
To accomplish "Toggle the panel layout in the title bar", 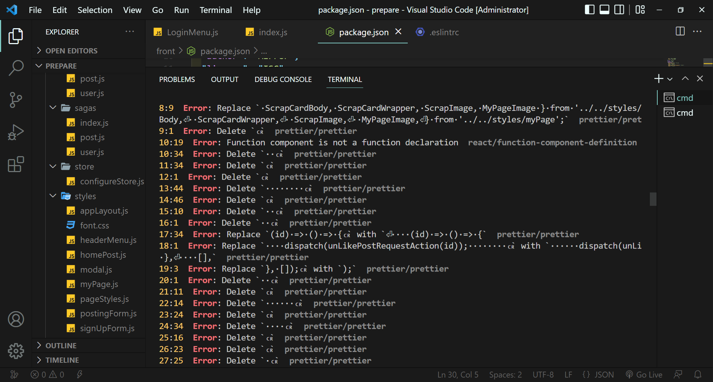I will [x=604, y=9].
